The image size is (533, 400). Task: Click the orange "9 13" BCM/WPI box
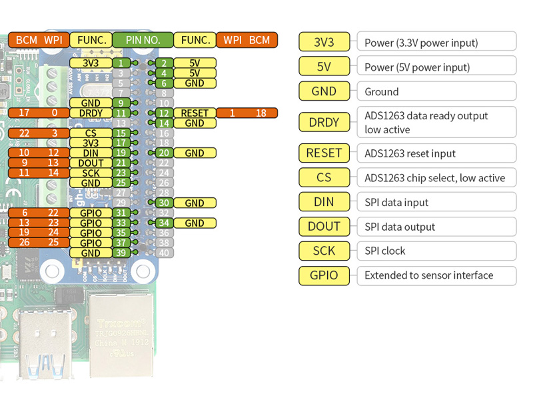(39, 163)
